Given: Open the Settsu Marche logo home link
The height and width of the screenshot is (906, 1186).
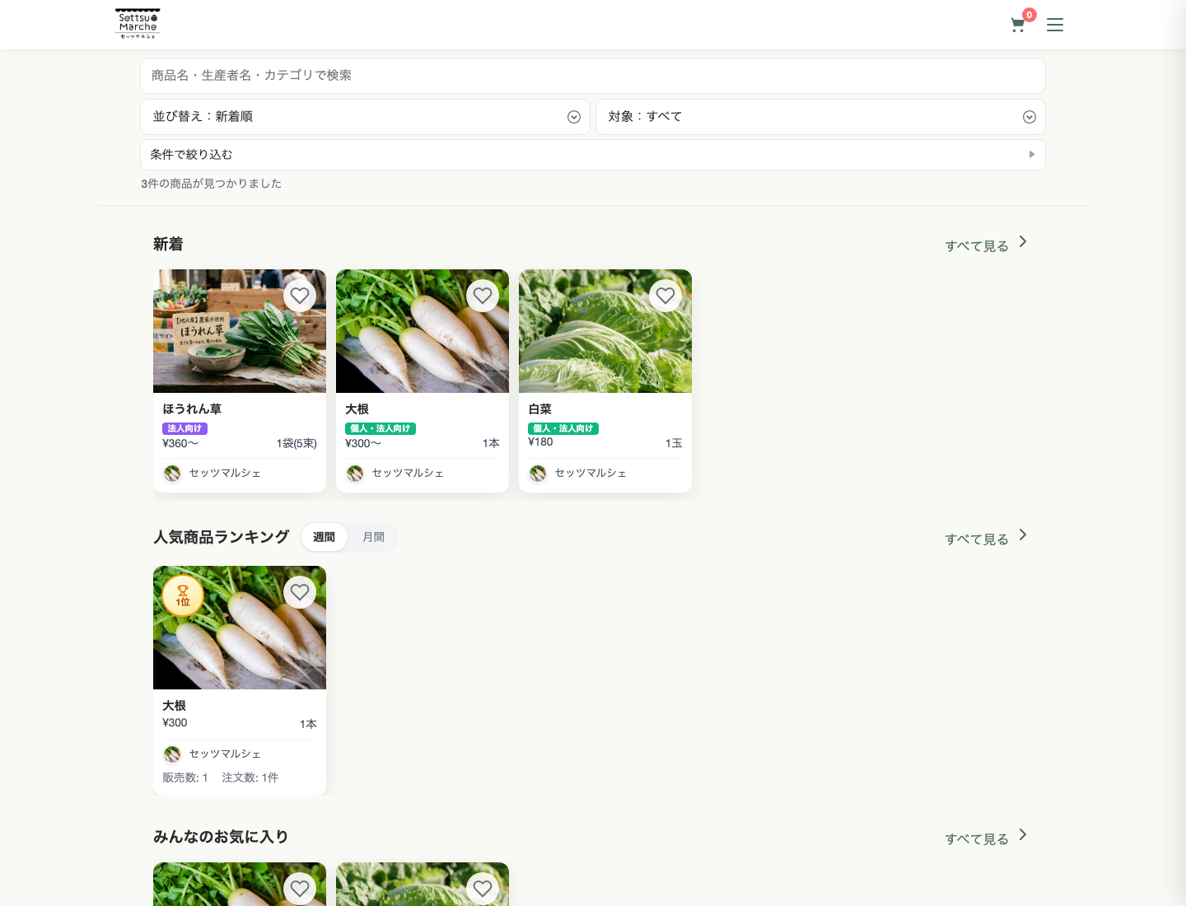Looking at the screenshot, I should tap(138, 24).
